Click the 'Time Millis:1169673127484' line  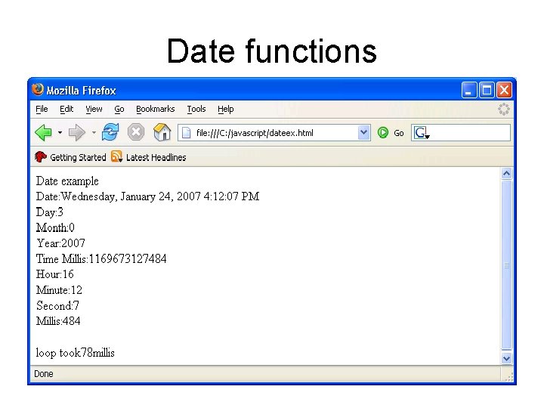click(101, 259)
